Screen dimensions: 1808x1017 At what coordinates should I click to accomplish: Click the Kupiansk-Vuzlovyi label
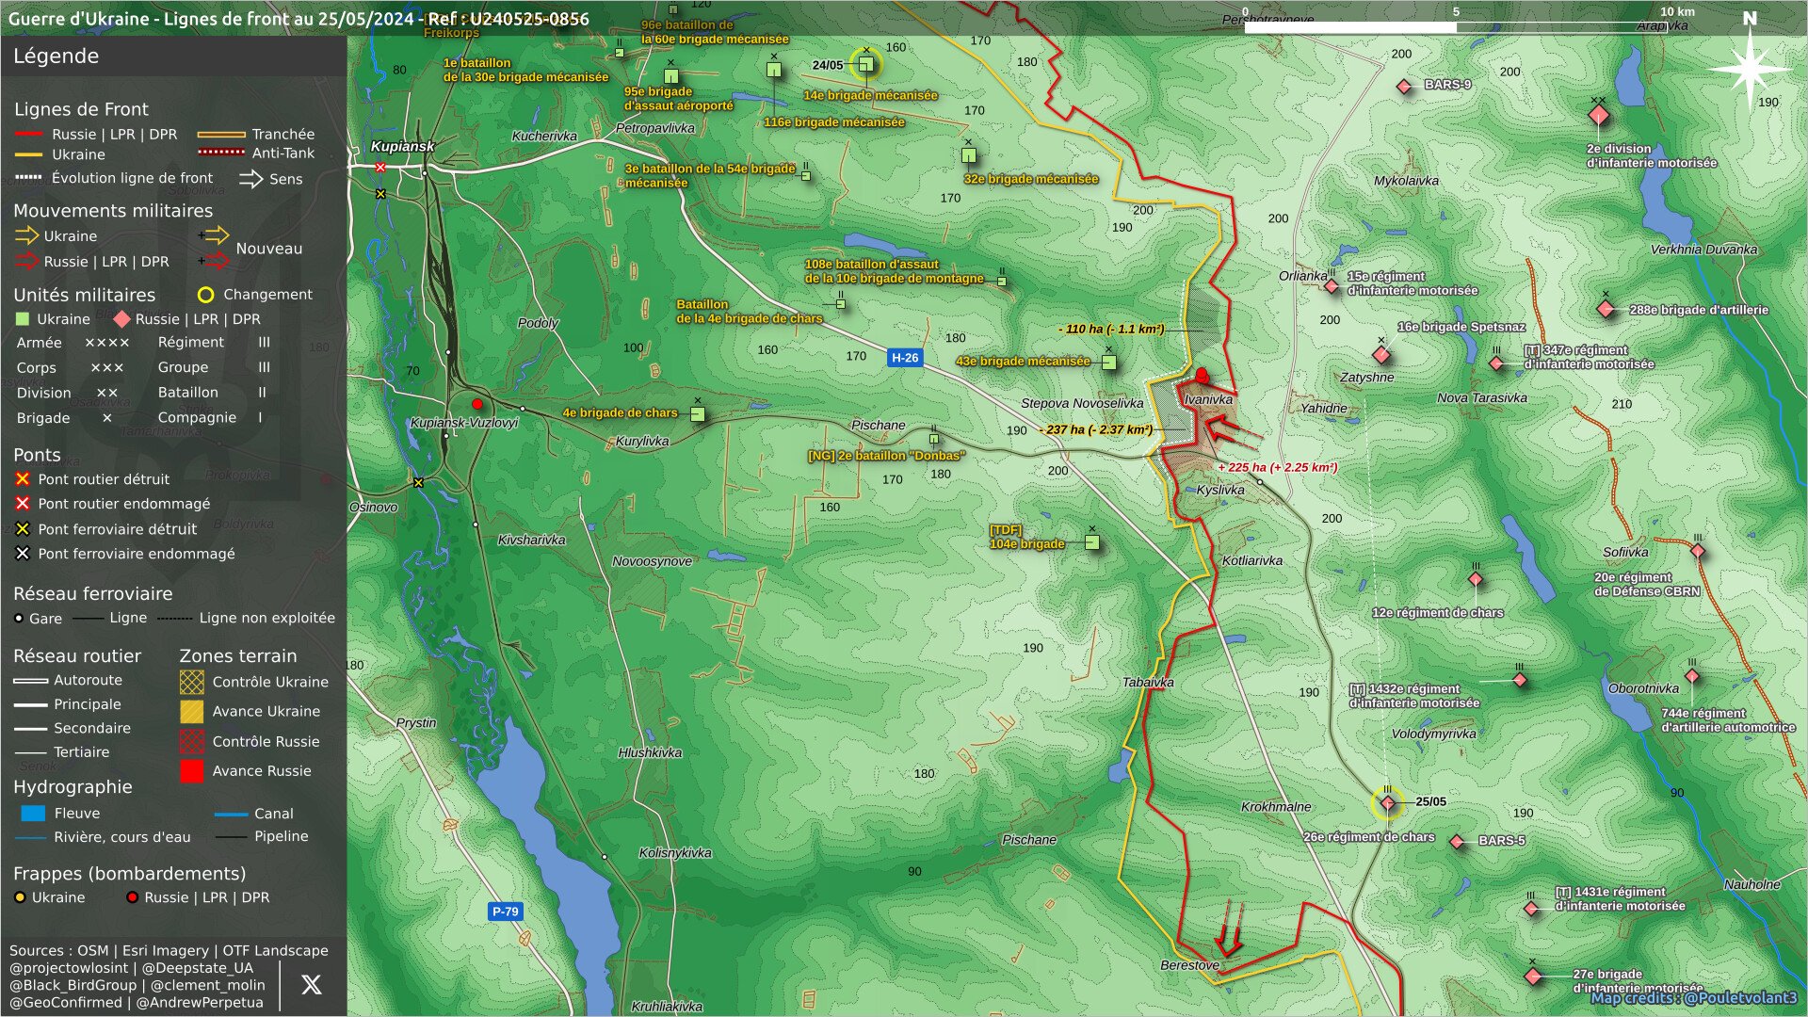coord(464,423)
